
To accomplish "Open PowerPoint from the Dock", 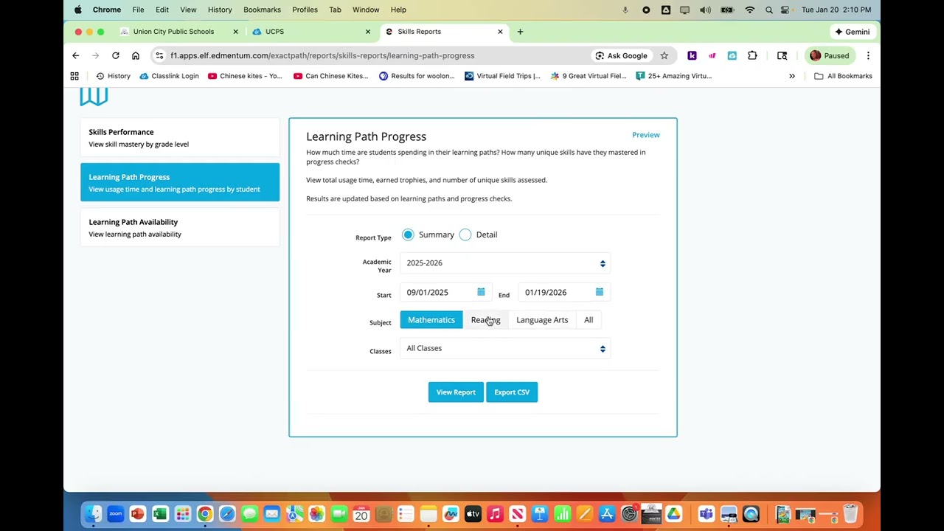I will point(138,514).
